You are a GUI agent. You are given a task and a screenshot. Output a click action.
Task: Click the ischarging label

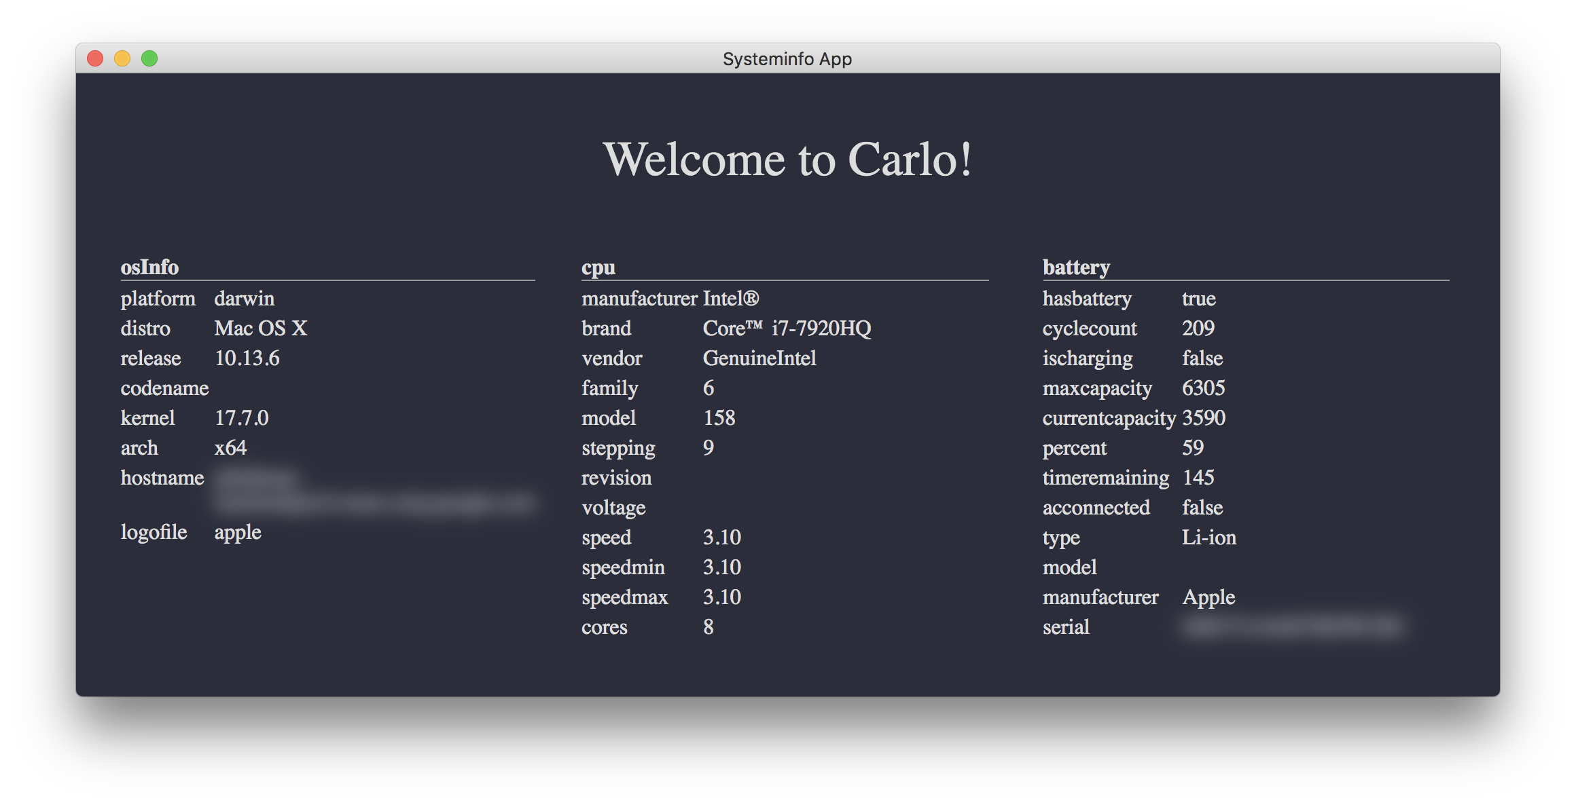(x=1088, y=359)
